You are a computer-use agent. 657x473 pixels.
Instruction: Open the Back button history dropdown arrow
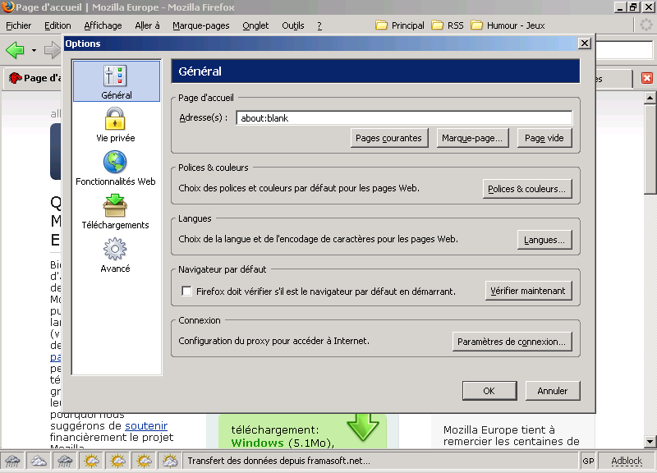[34, 51]
